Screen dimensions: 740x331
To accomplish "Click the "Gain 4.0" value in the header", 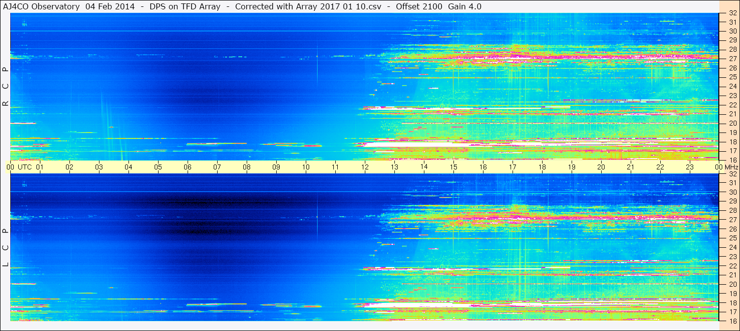I will point(465,6).
